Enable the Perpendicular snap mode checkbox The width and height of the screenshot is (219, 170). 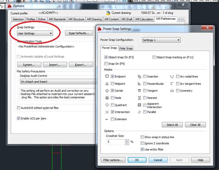[x=145, y=84]
